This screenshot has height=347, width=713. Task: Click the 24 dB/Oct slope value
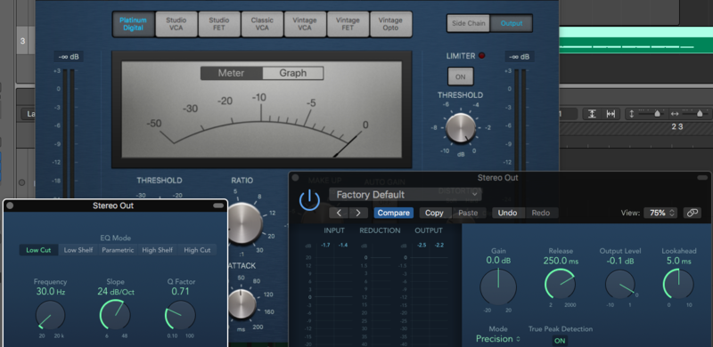tap(116, 292)
